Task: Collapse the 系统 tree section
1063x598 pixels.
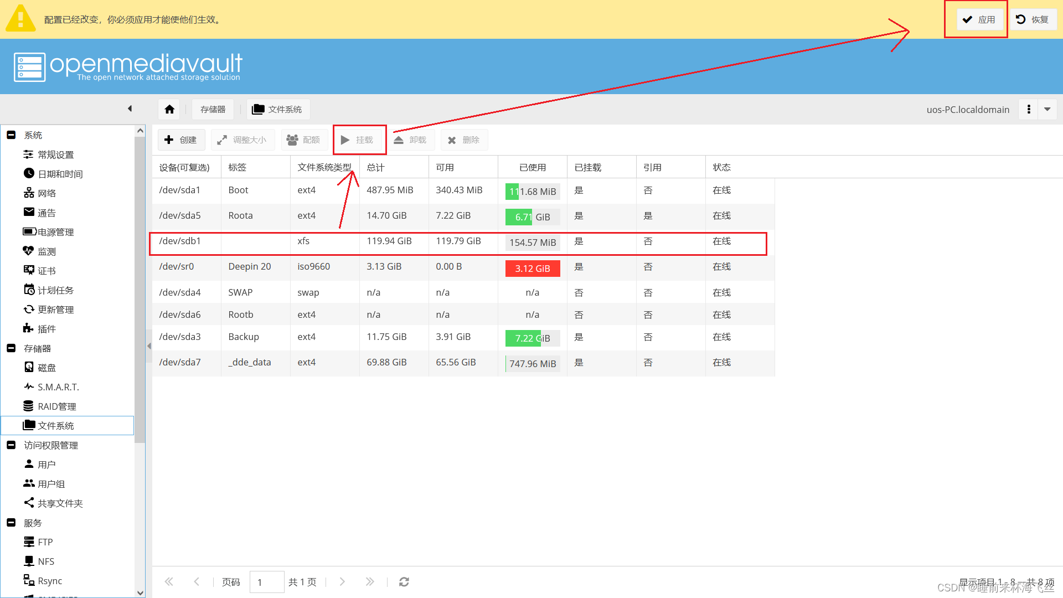Action: pos(11,135)
